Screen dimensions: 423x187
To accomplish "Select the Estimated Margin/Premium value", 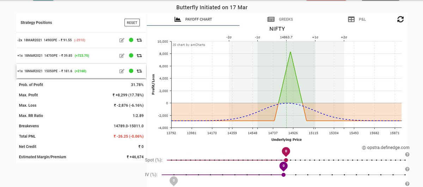I will (135, 157).
